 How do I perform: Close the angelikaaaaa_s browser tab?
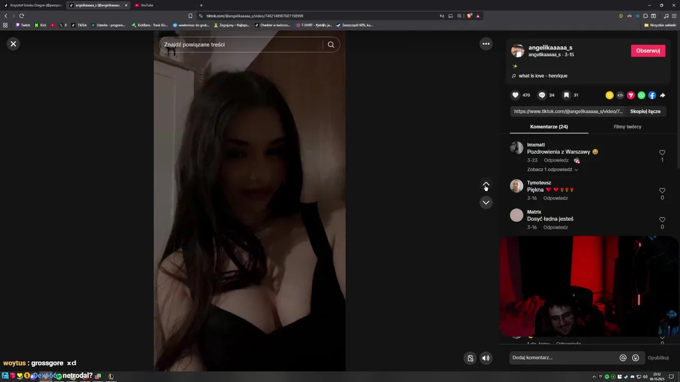point(126,5)
